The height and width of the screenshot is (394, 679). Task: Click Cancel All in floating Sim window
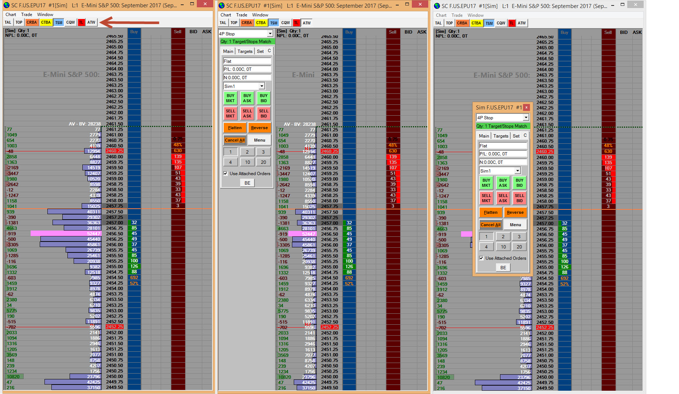[491, 225]
